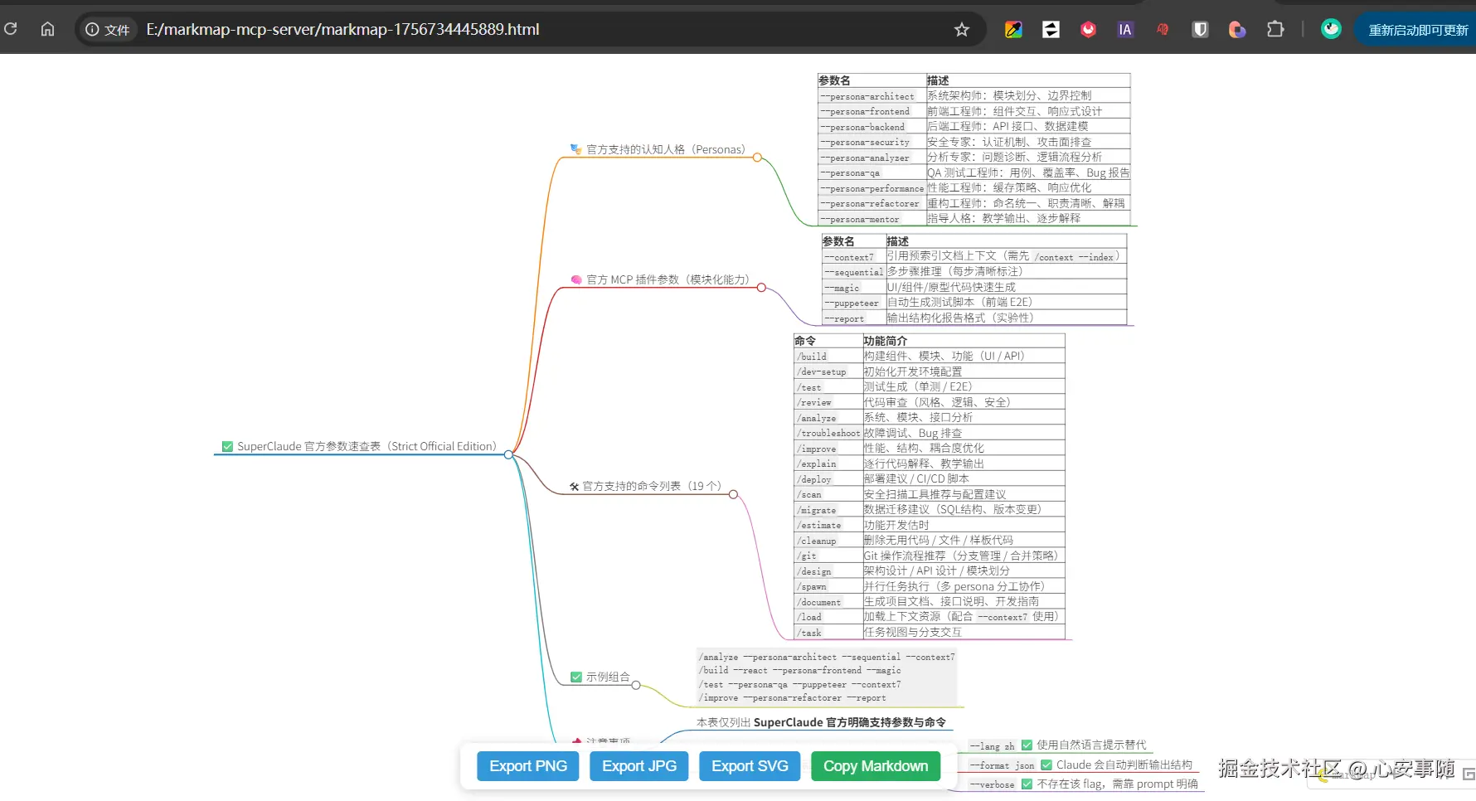The height and width of the screenshot is (801, 1476).
Task: Click the description 前端工程师：组件交互、响应式设计
Action: tap(1015, 111)
